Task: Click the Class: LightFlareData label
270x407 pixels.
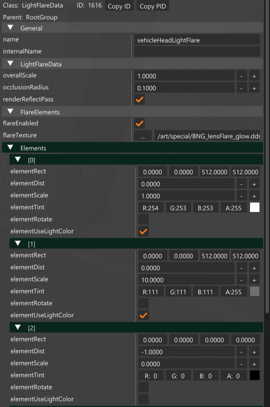Action: pos(33,5)
